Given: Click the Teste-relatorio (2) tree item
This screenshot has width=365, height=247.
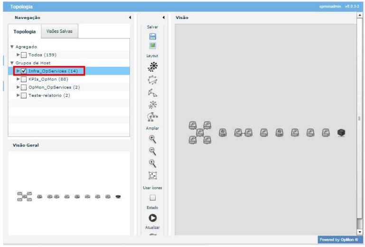Looking at the screenshot, I should pyautogui.click(x=49, y=95).
